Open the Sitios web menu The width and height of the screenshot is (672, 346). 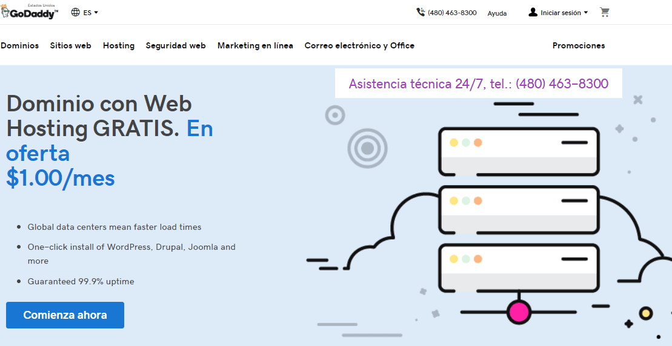(71, 46)
